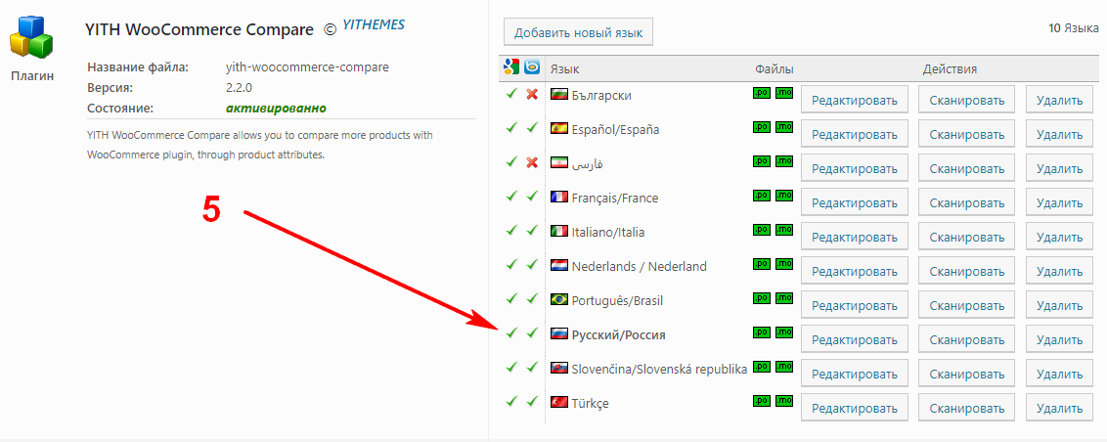
Task: Click Редактировать for Русский/Россия
Action: pyautogui.click(x=855, y=339)
